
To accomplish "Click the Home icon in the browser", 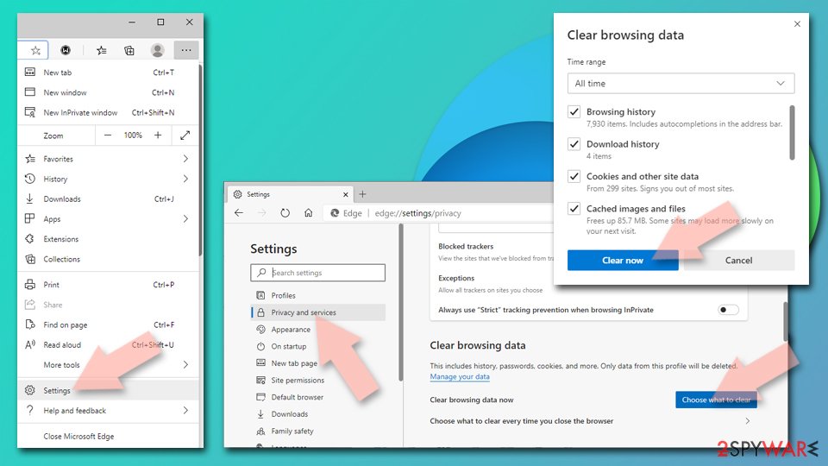I will click(309, 213).
